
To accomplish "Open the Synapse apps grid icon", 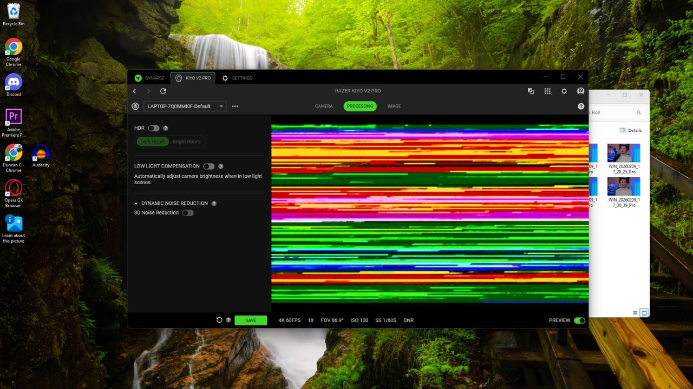I will (x=547, y=91).
